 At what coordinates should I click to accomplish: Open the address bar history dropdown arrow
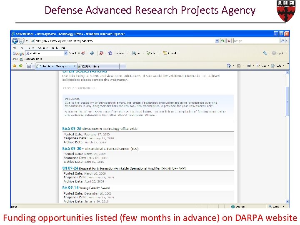coord(217,41)
